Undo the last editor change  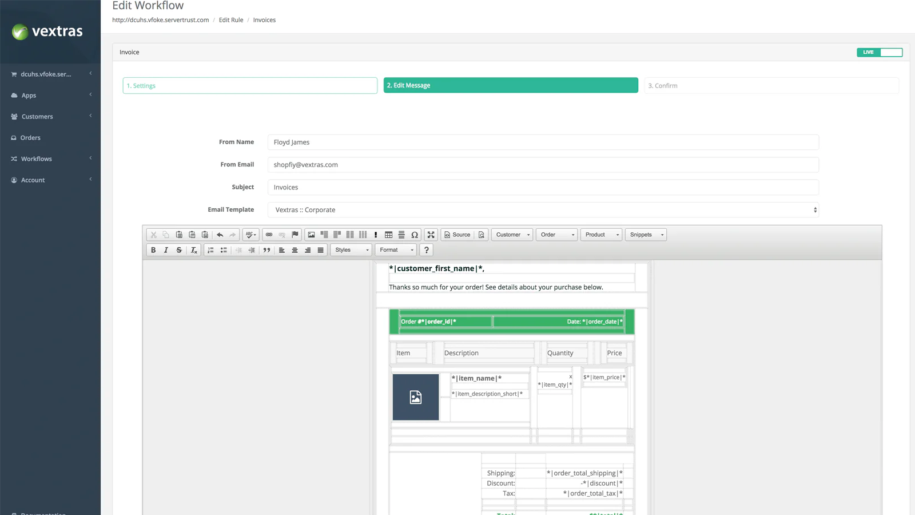220,235
